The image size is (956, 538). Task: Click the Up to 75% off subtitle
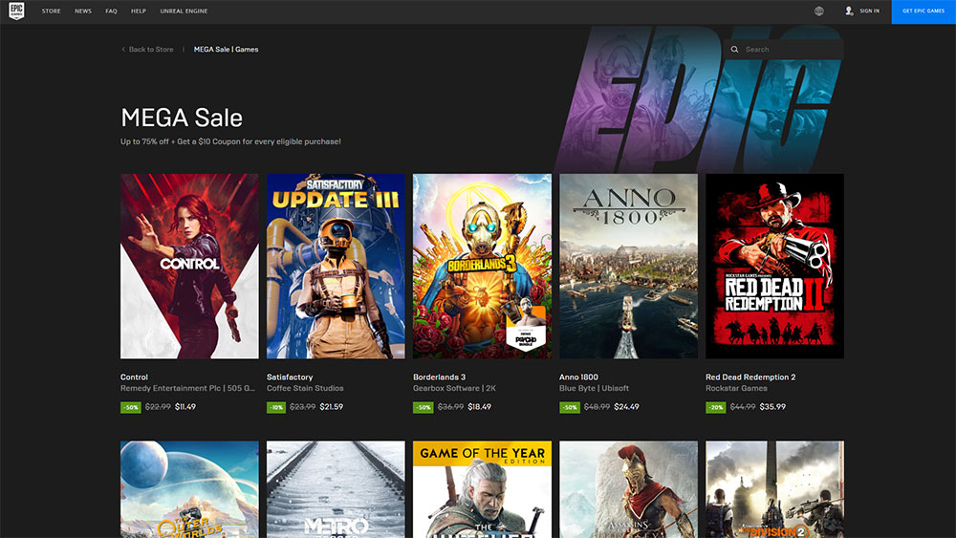230,141
